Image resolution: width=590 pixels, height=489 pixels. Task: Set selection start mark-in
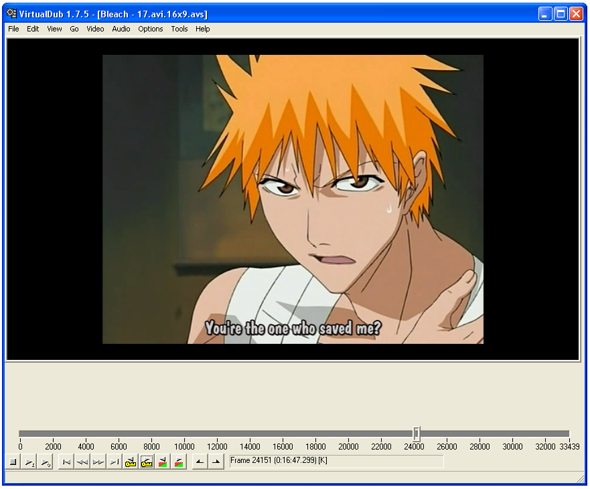[x=200, y=462]
